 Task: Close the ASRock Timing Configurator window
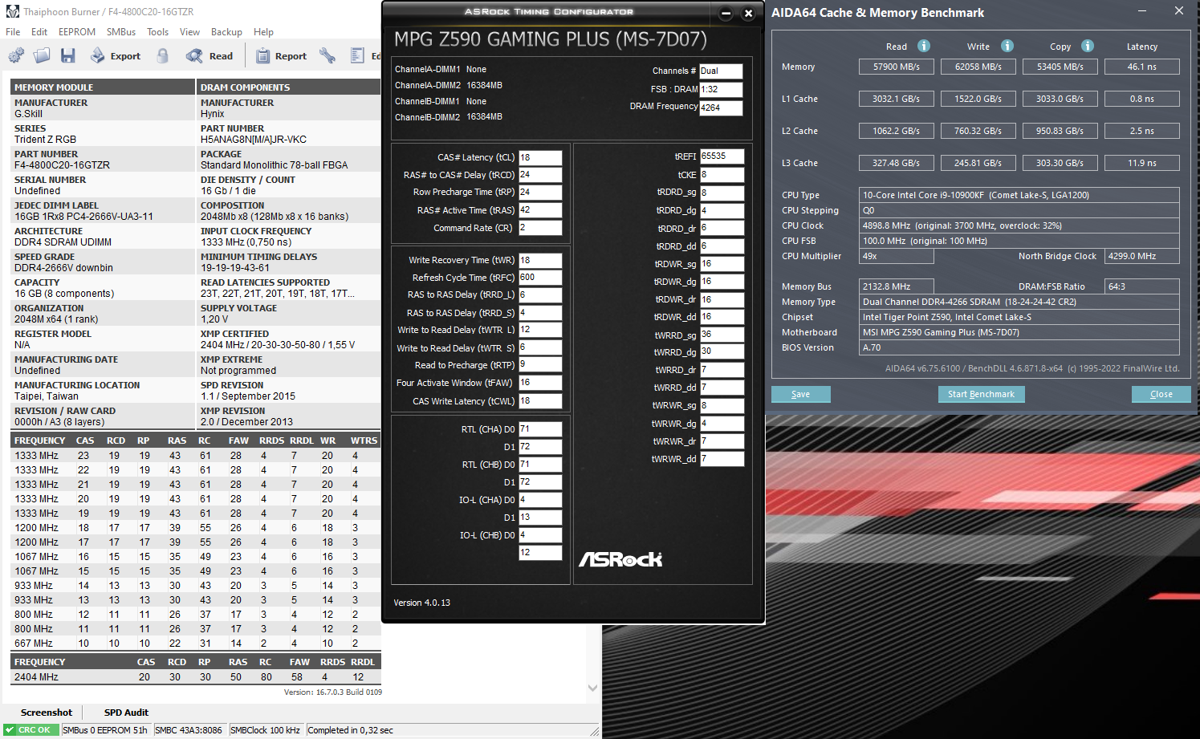748,13
